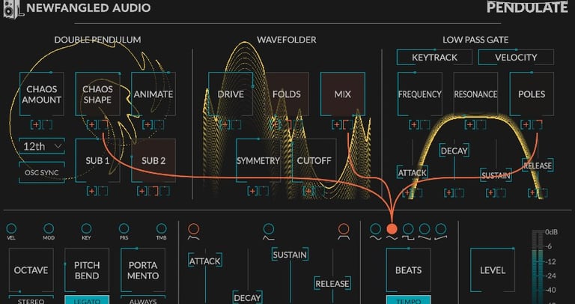Image resolution: width=575 pixels, height=304 pixels.
Task: Add modulation with [+] under ANIMATE
Action: tap(147, 125)
